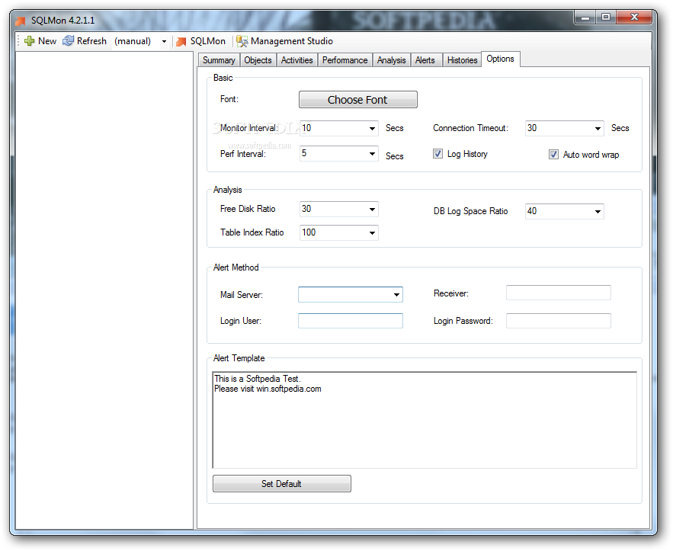Open the Perf Interval dropdown
This screenshot has height=551, width=673.
pyautogui.click(x=372, y=154)
